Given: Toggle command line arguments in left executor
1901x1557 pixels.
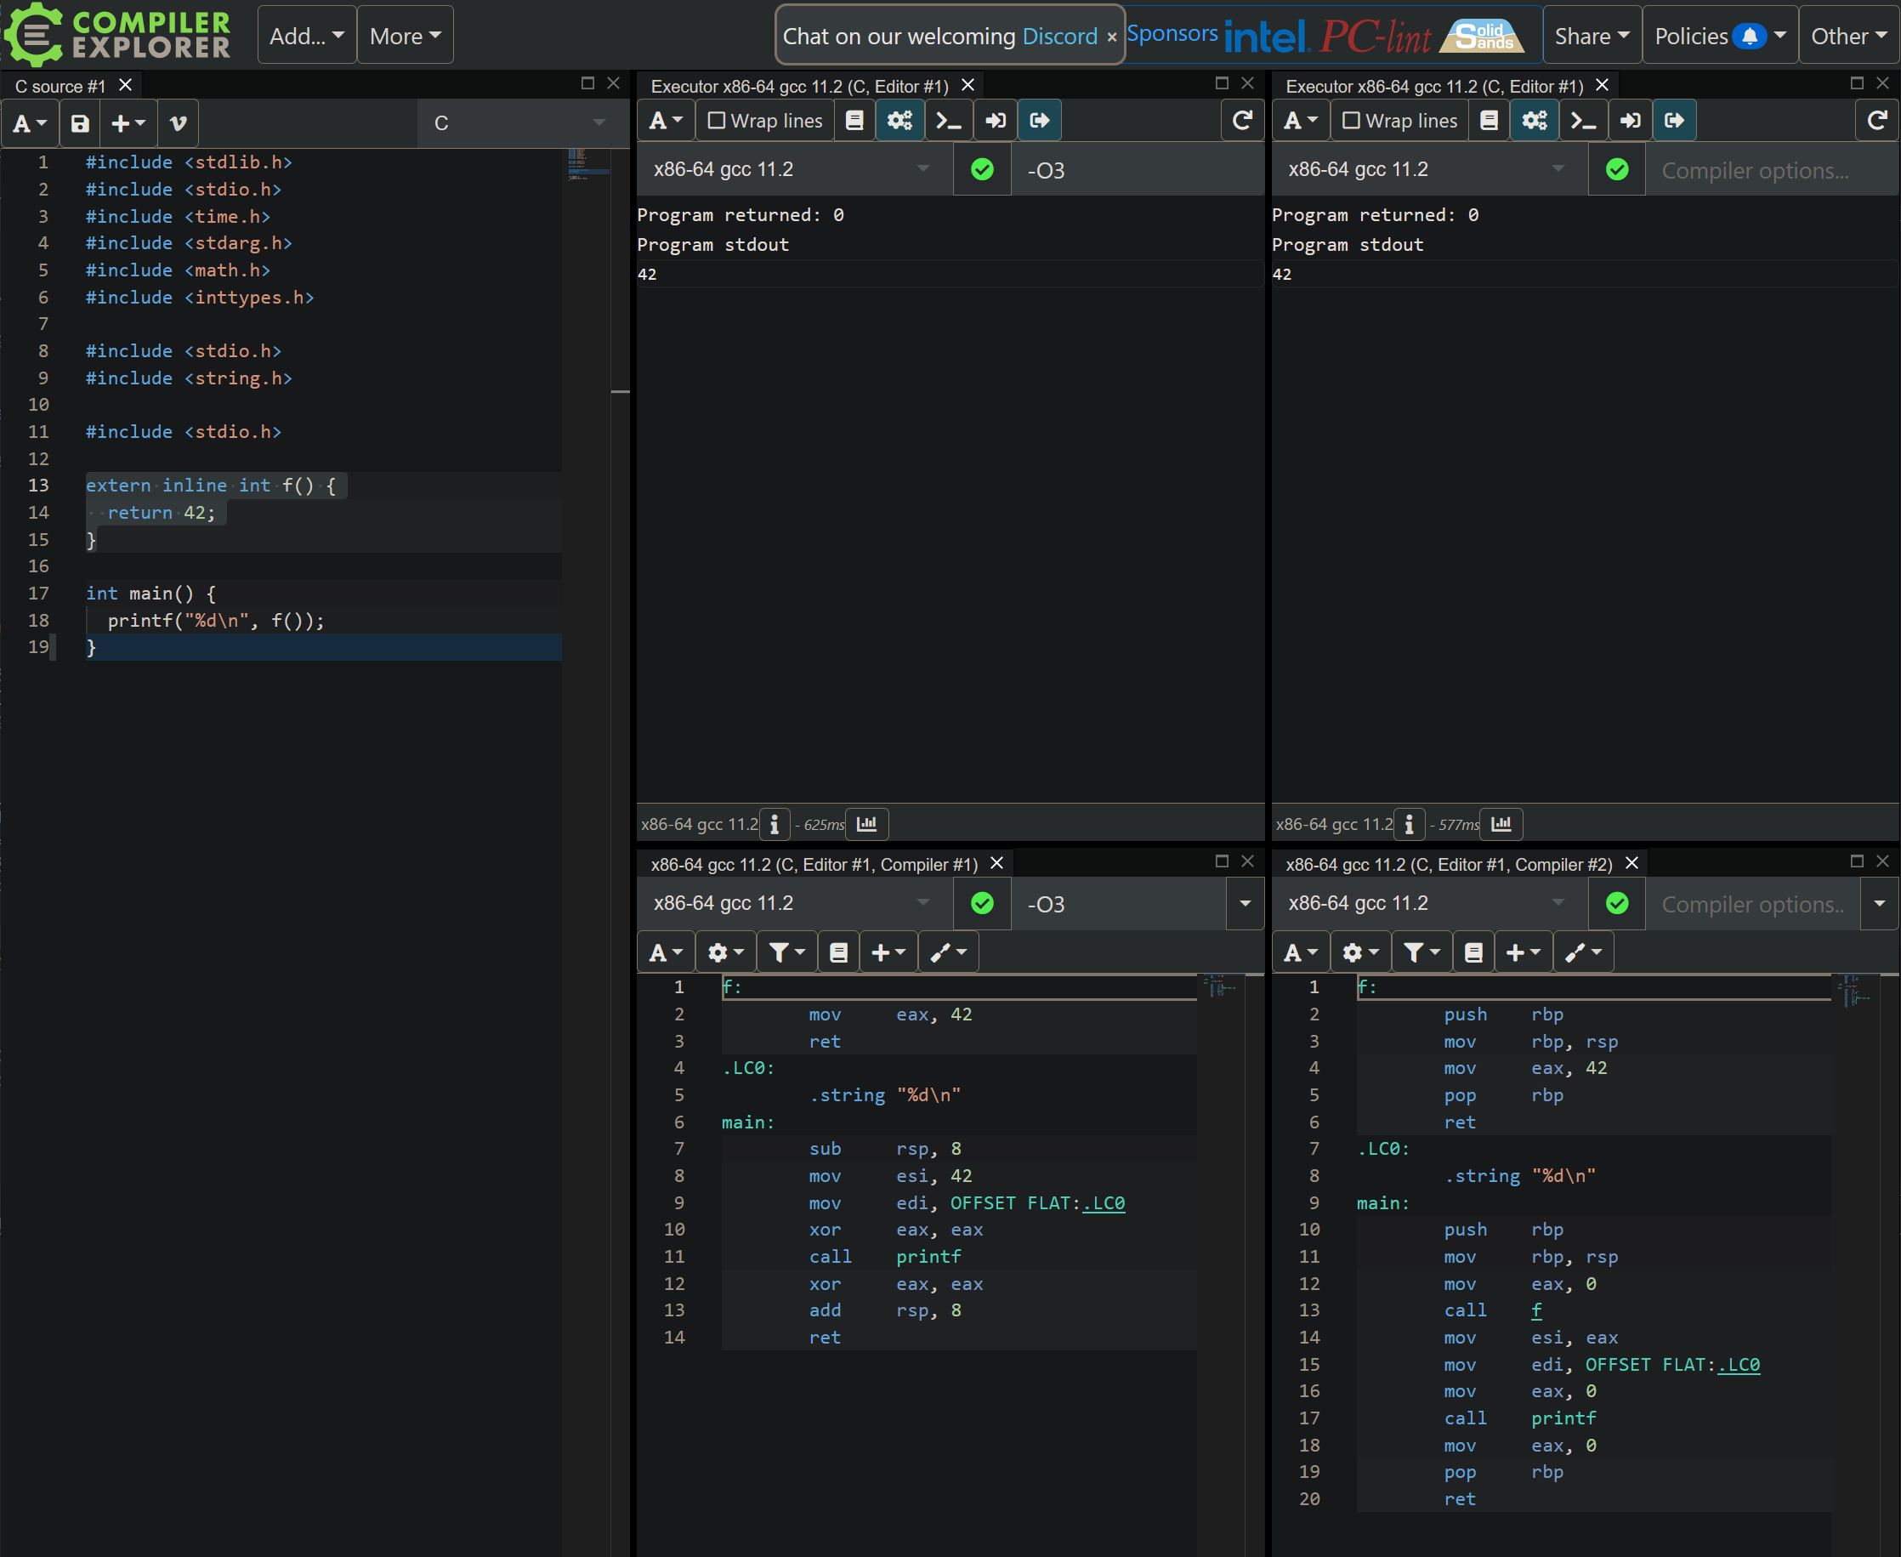Looking at the screenshot, I should click(949, 120).
